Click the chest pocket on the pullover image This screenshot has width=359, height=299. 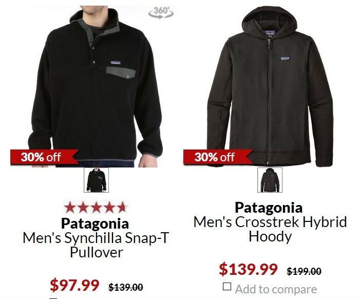(x=121, y=73)
